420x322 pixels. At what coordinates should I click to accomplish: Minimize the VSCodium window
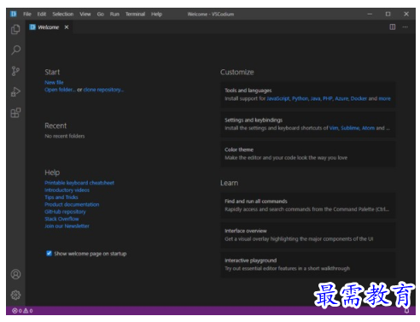370,14
